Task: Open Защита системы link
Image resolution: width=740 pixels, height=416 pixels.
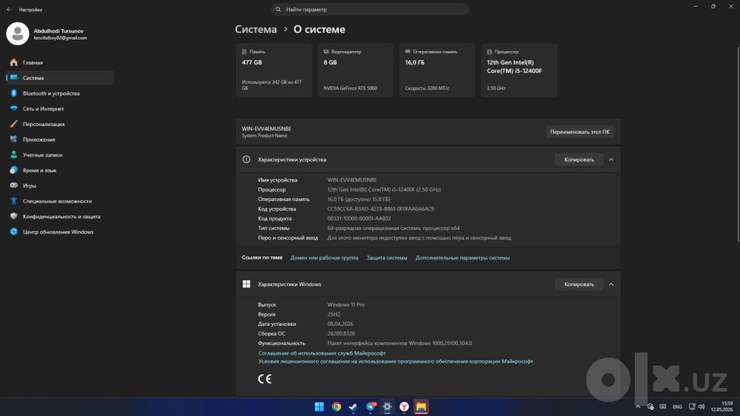Action: click(387, 258)
